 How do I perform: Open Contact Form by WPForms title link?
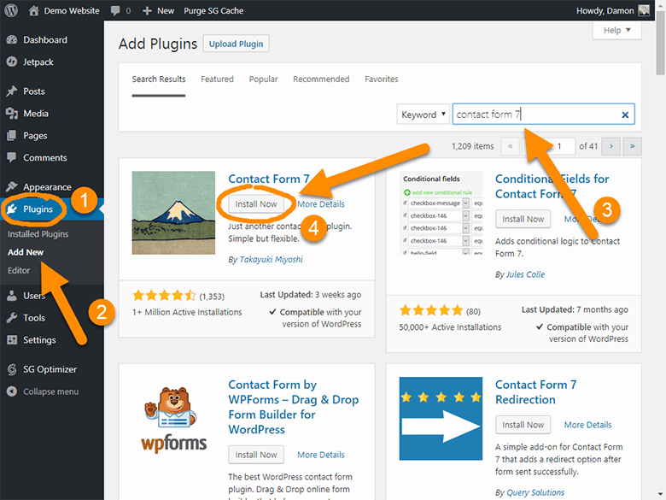[x=293, y=407]
